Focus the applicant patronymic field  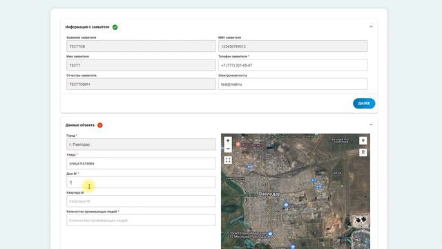click(141, 84)
